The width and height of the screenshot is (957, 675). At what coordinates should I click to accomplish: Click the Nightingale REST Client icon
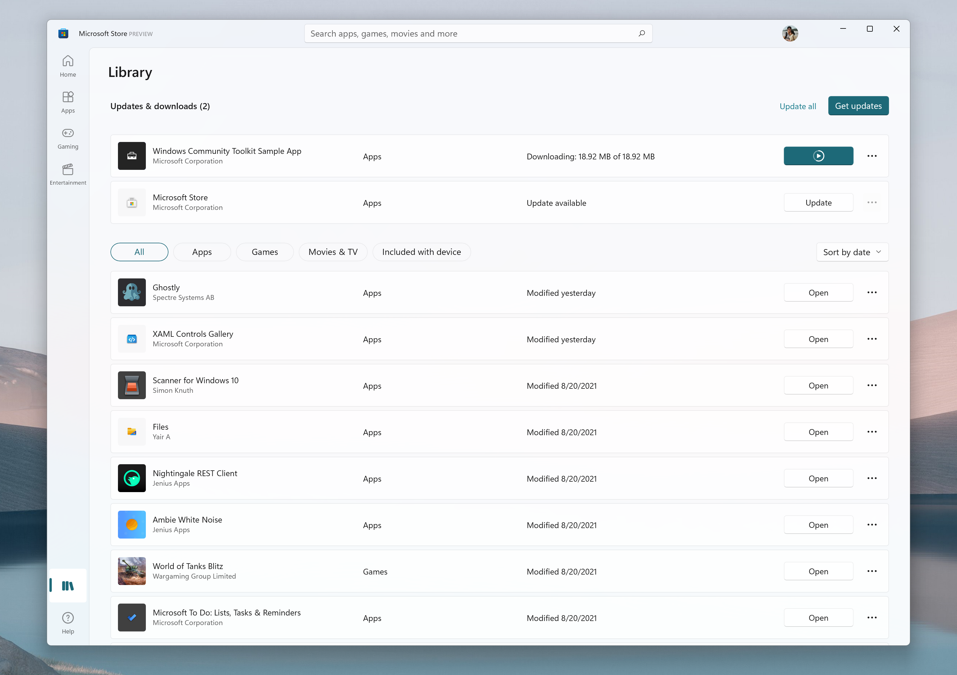(x=132, y=478)
